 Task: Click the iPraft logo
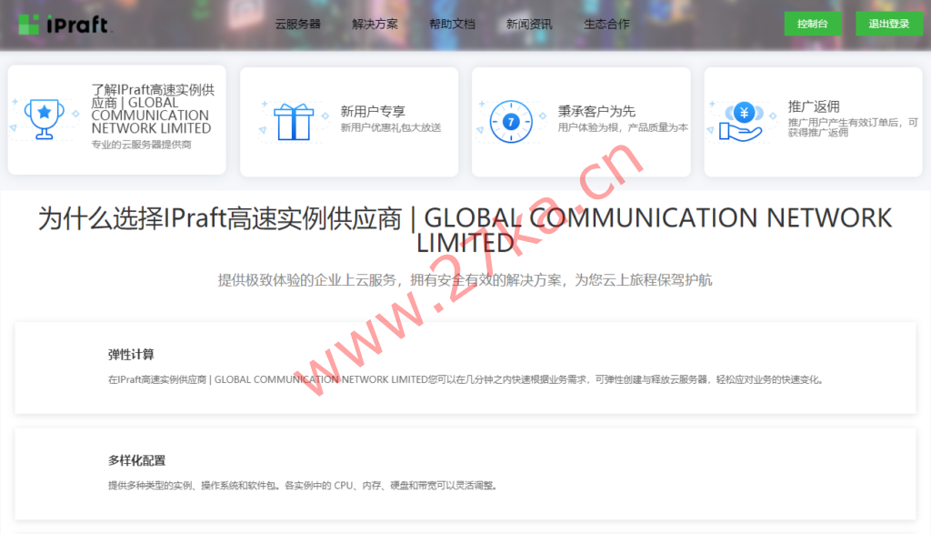pos(64,25)
